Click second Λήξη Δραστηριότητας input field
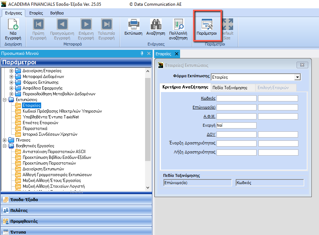Image resolution: width=319 pixels, height=235 pixels. (278, 152)
